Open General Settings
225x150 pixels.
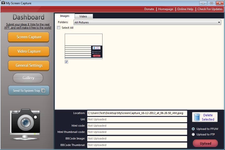(29, 65)
